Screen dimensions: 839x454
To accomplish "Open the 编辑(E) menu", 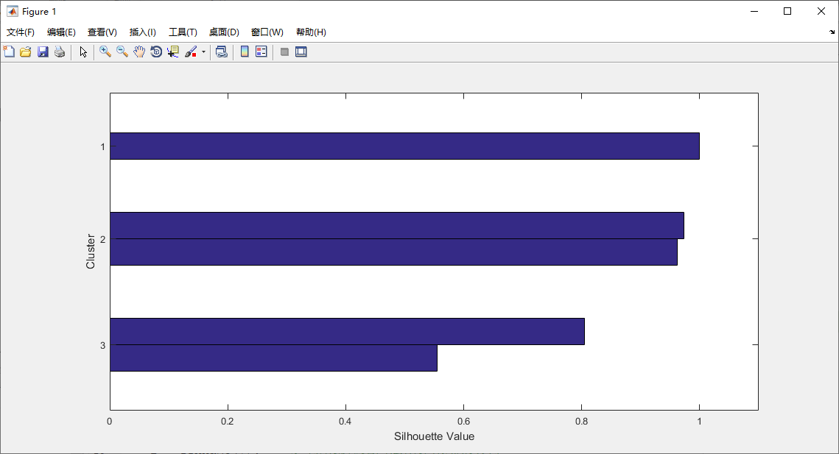I will coord(61,32).
